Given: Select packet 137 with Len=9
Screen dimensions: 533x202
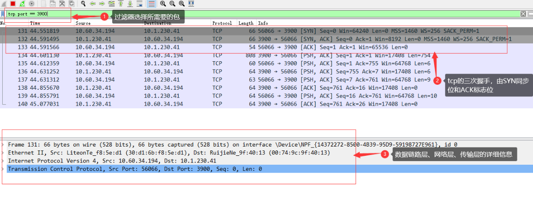Looking at the screenshot, I should [266, 79].
